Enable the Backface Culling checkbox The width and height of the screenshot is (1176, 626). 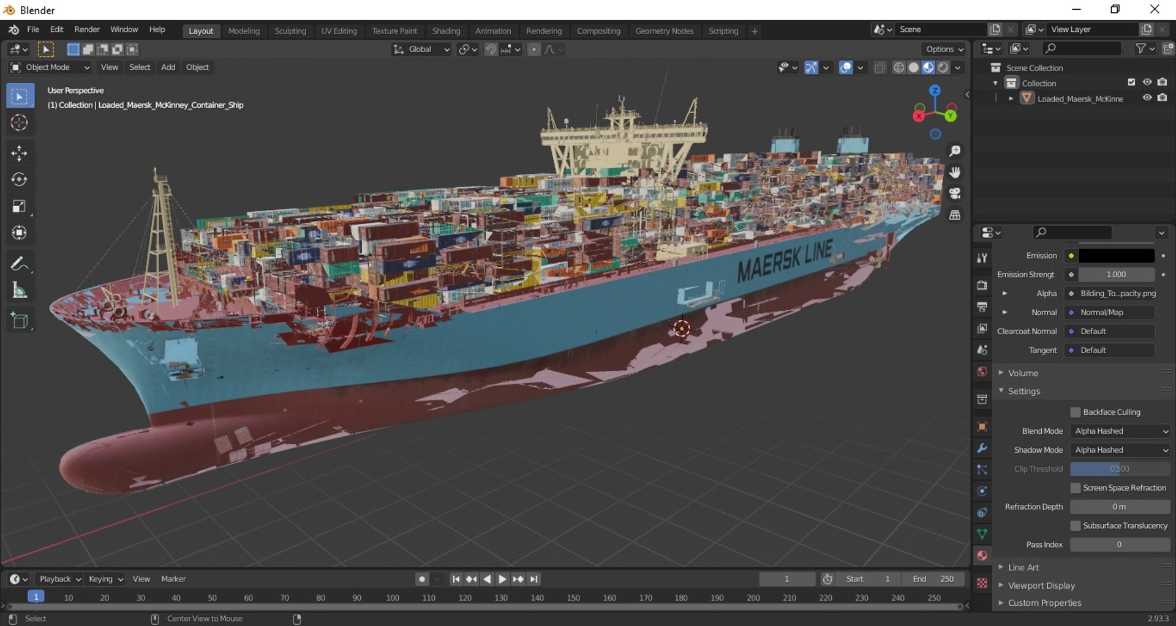pyautogui.click(x=1075, y=412)
